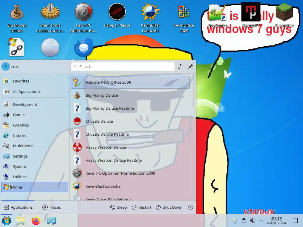Open Heavy Weapon Deluxe Readme
The image size is (303, 227).
click(130, 160)
